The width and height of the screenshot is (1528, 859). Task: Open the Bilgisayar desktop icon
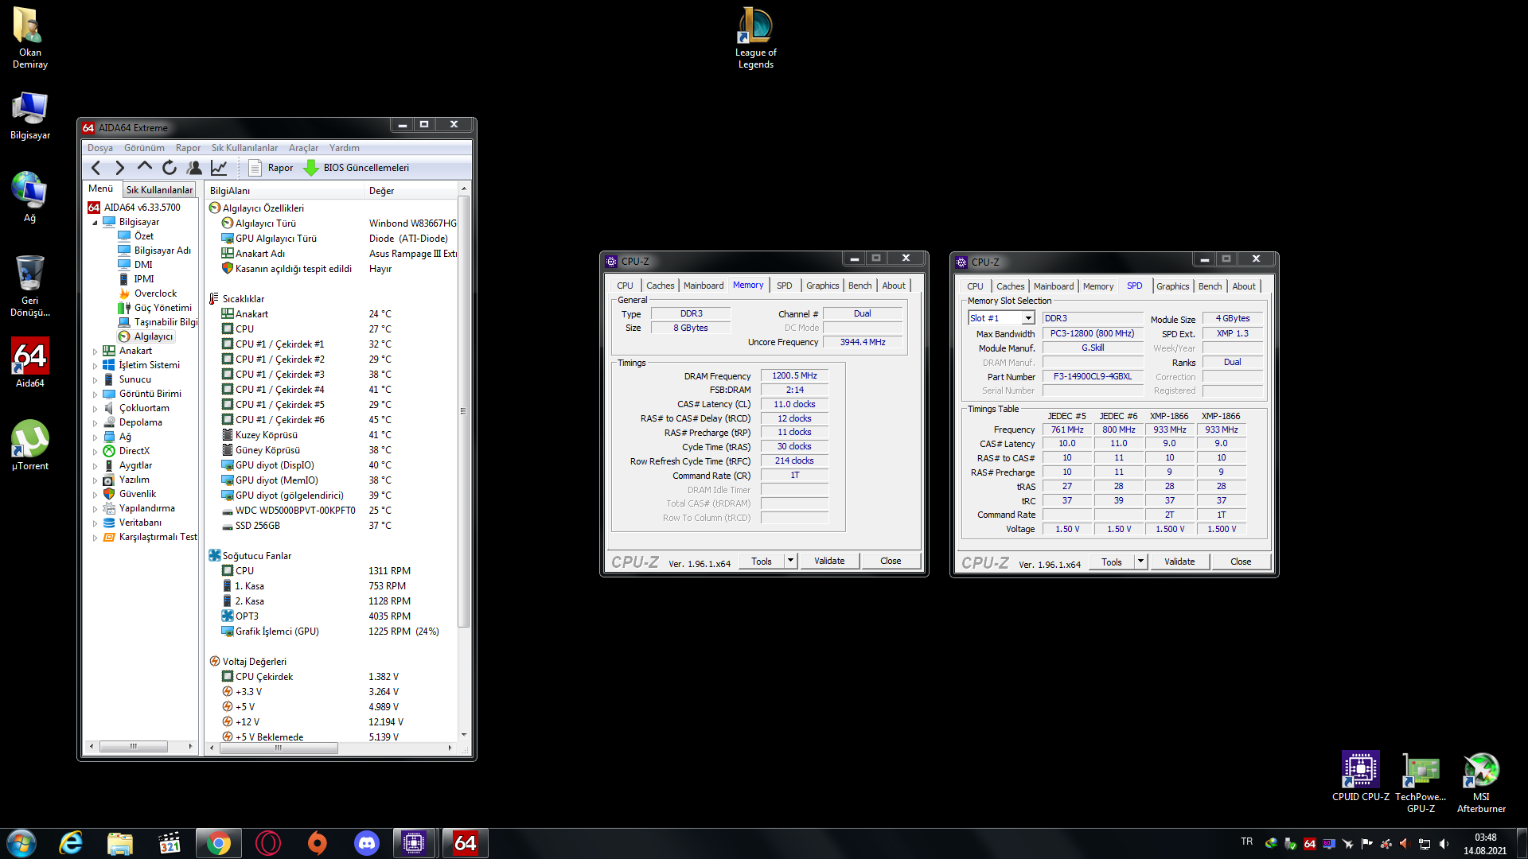pos(29,116)
